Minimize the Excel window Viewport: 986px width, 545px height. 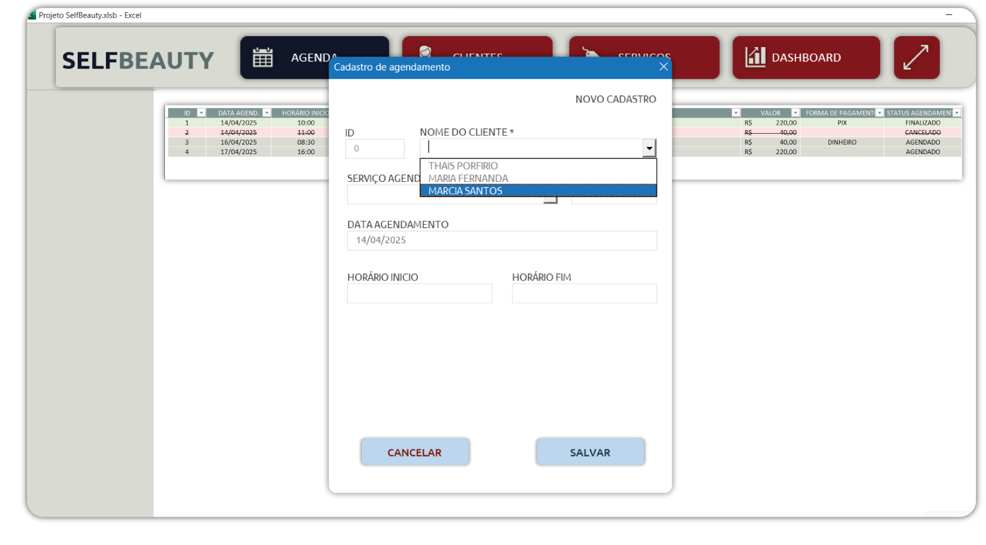[x=949, y=14]
